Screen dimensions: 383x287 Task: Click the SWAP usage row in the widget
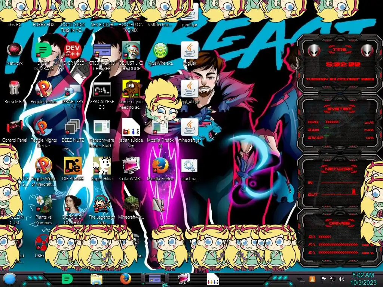[x=341, y=138]
